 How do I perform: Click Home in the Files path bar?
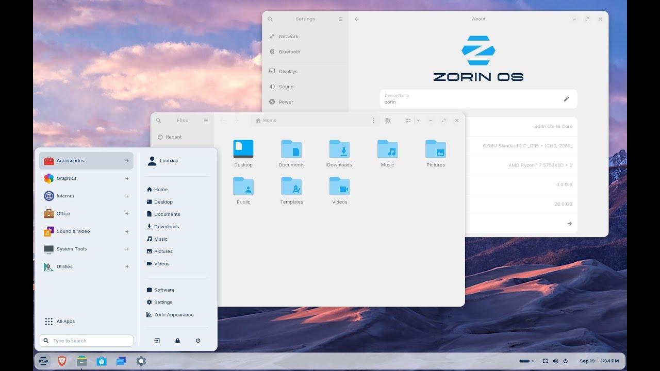[x=266, y=120]
